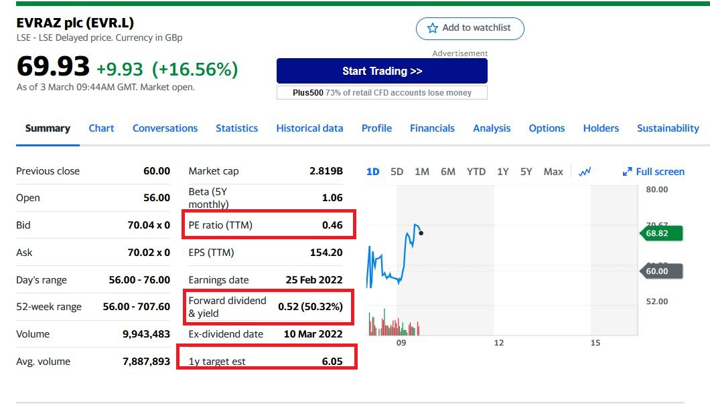Open the Options tab
The image size is (710, 407).
(x=547, y=128)
